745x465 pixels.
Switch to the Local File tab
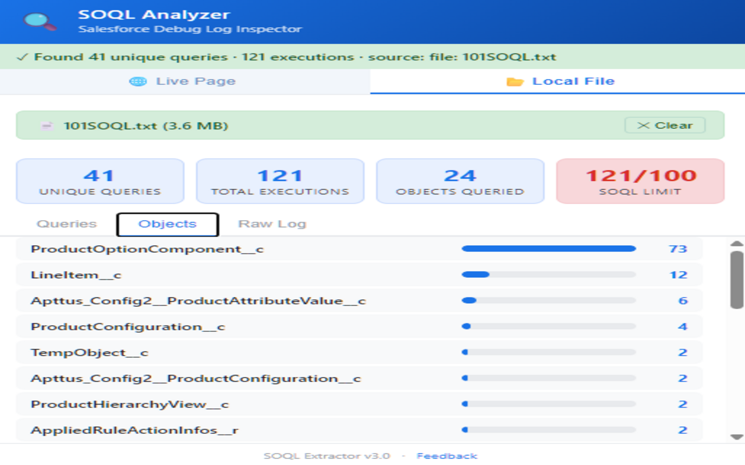coord(558,81)
